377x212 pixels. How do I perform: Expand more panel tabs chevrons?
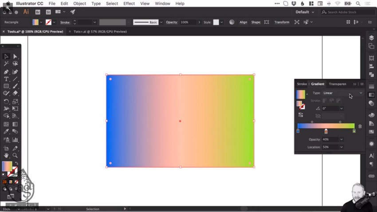tap(355, 84)
